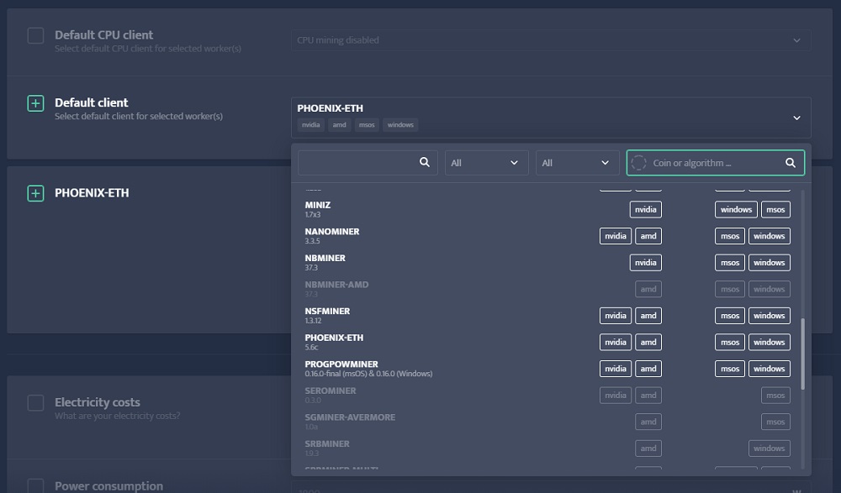The height and width of the screenshot is (493, 841).
Task: Open the first All filter dropdown
Action: click(x=486, y=163)
